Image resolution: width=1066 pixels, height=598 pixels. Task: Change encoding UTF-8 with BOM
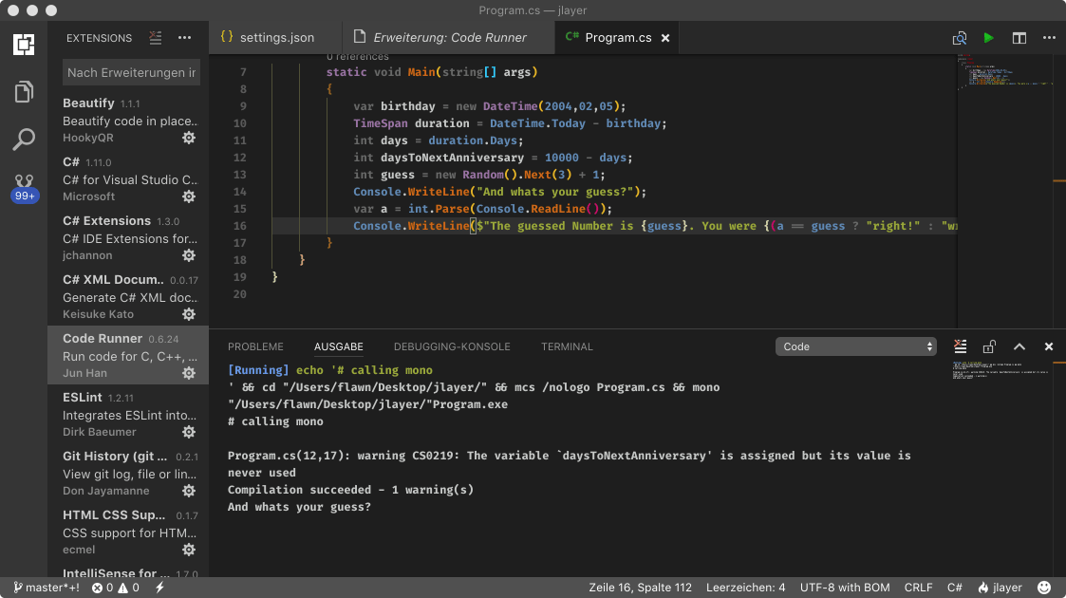tap(845, 588)
